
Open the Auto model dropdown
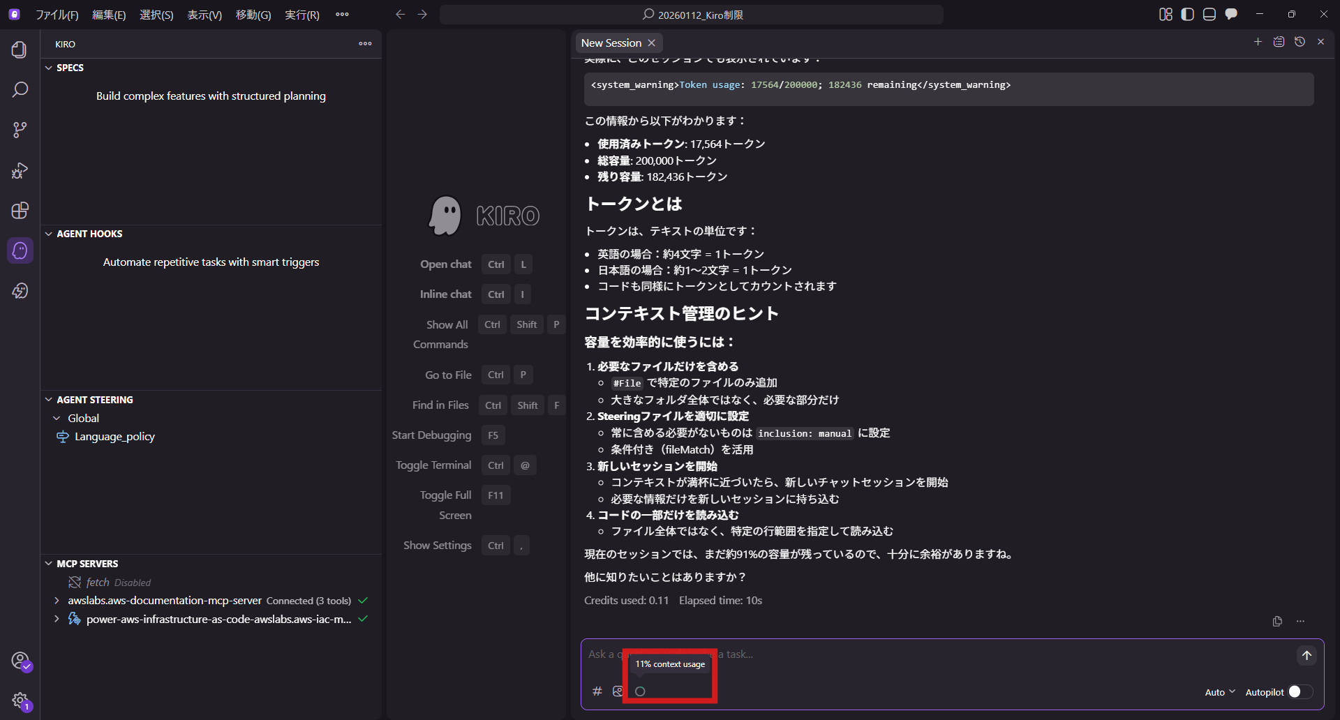click(1219, 691)
